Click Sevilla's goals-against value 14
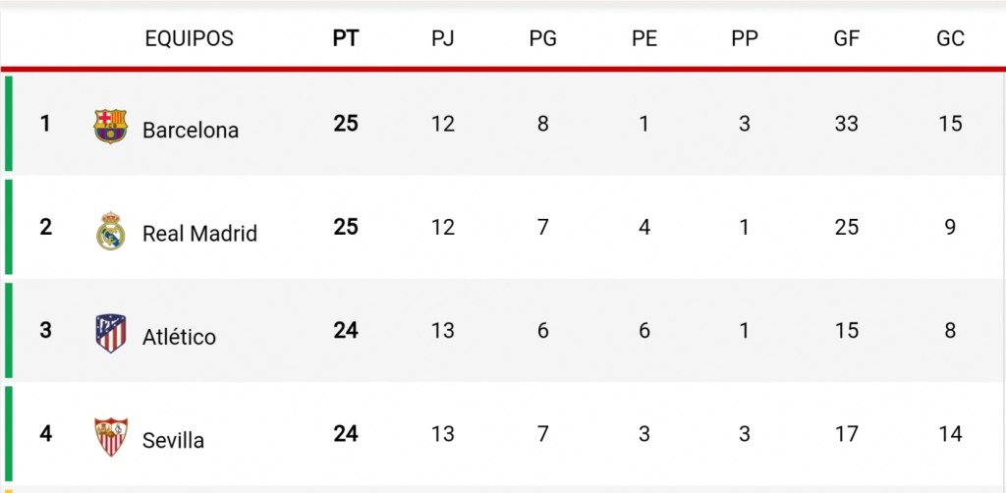Viewport: 1006px width, 493px height. click(x=950, y=433)
